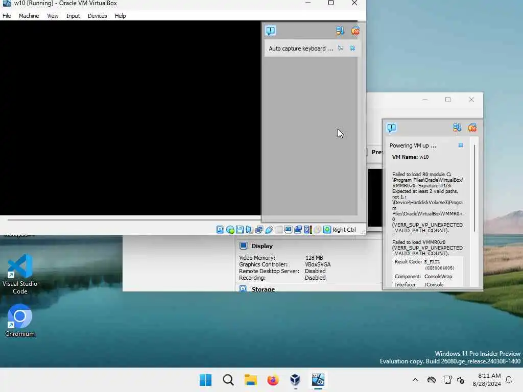Image resolution: width=523 pixels, height=392 pixels.
Task: Toggle notification center in Manager window
Action: (392, 128)
